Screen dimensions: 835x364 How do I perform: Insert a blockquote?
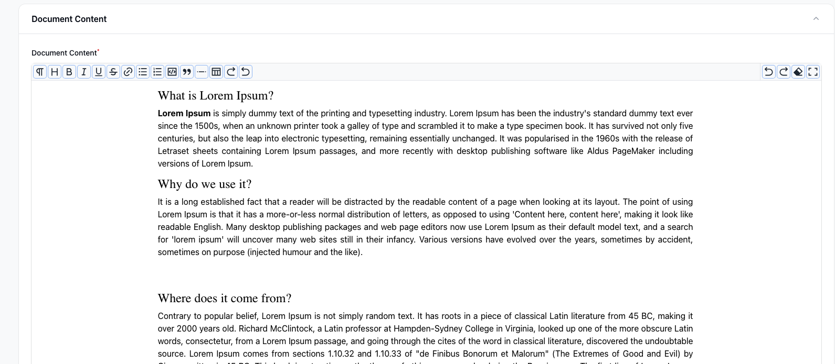click(x=187, y=72)
